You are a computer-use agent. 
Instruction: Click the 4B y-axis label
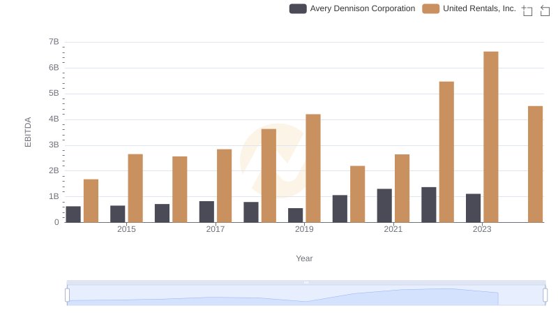(x=54, y=119)
